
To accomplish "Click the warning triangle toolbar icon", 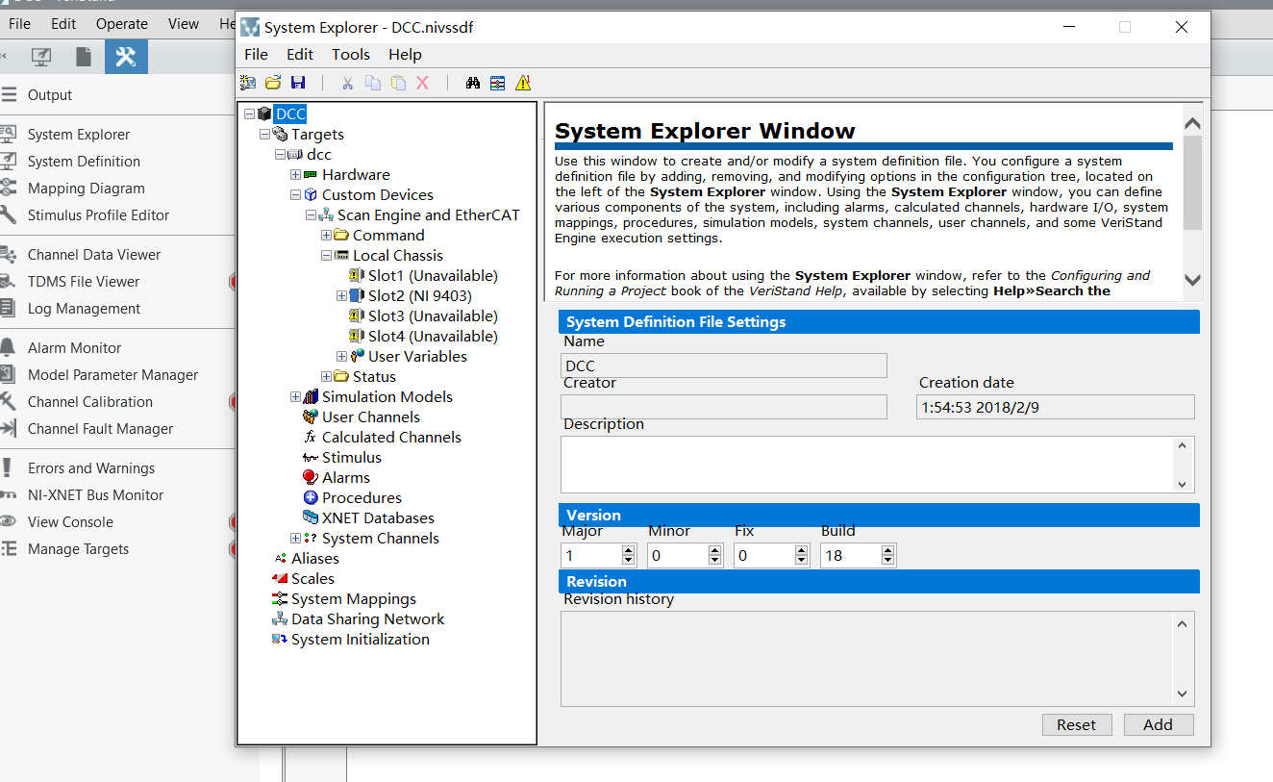I will point(523,83).
